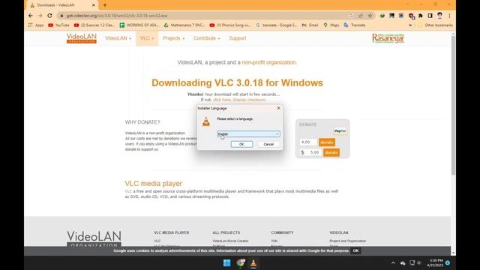Open the YouTube bookmark
The image size is (480, 270).
tap(58, 25)
